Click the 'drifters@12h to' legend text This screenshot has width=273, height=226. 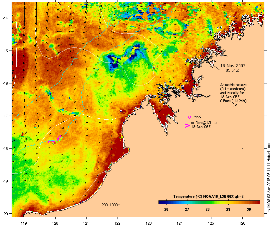coord(204,123)
